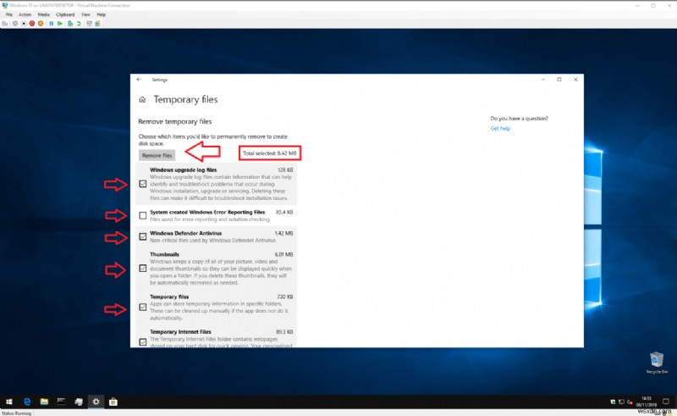Viewport: 677px width, 416px height.
Task: Toggle the Temporary Internet Files checkbox
Action: (x=142, y=342)
